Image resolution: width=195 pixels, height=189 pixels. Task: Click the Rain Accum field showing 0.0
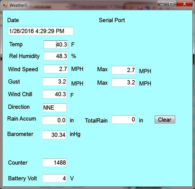(54, 120)
